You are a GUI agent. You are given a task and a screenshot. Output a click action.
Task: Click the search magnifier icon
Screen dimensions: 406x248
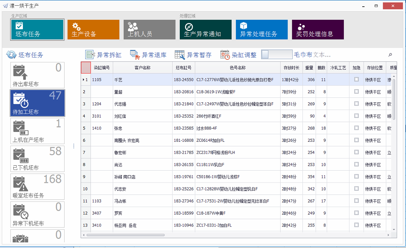(x=390, y=55)
